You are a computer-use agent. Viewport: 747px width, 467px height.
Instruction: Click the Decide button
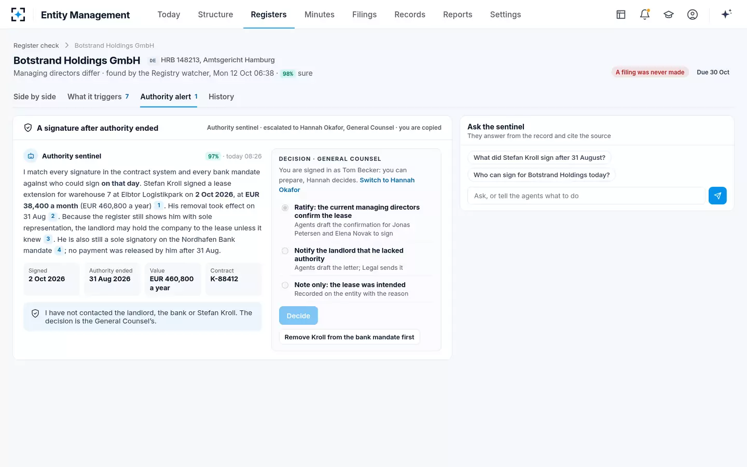pyautogui.click(x=298, y=315)
